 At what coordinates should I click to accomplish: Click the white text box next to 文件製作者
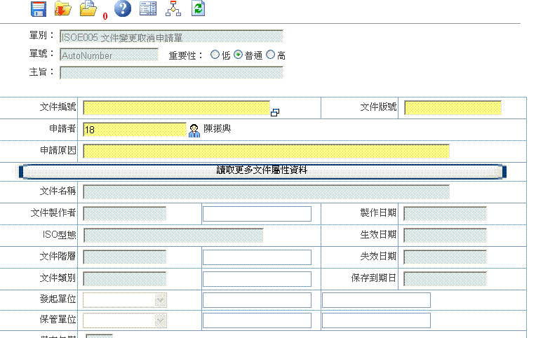pyautogui.click(x=257, y=214)
